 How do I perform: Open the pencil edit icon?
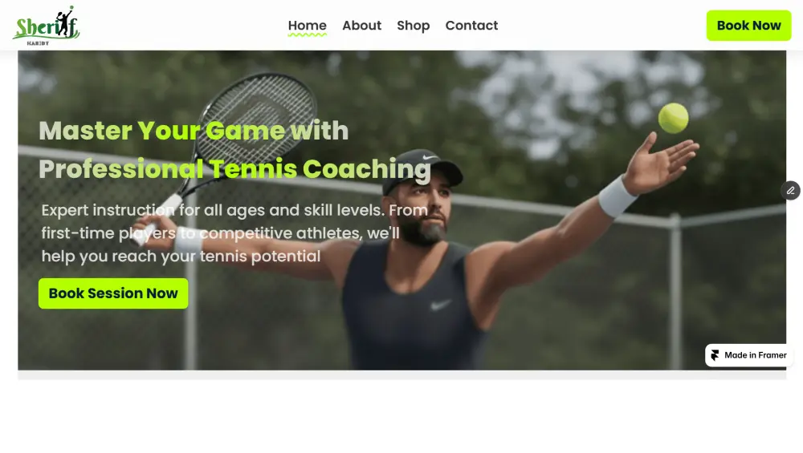pyautogui.click(x=790, y=191)
